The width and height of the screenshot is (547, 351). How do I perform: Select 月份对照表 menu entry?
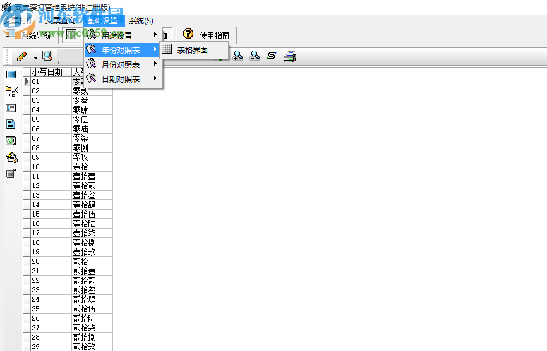(123, 64)
